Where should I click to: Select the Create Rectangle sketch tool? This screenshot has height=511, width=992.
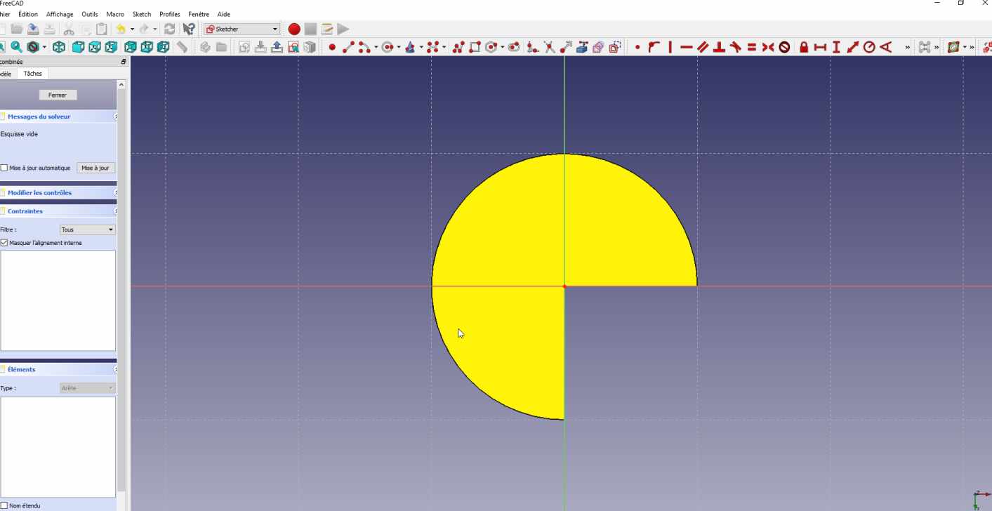coord(475,47)
